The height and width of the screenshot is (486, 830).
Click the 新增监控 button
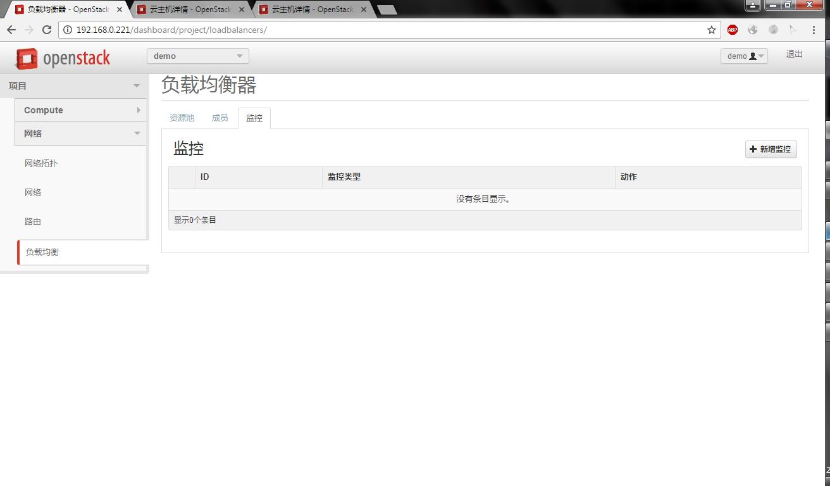[771, 149]
